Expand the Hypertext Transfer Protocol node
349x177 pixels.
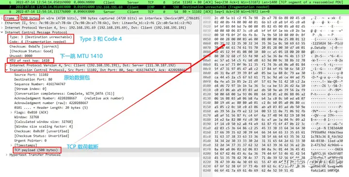click(x=7, y=155)
